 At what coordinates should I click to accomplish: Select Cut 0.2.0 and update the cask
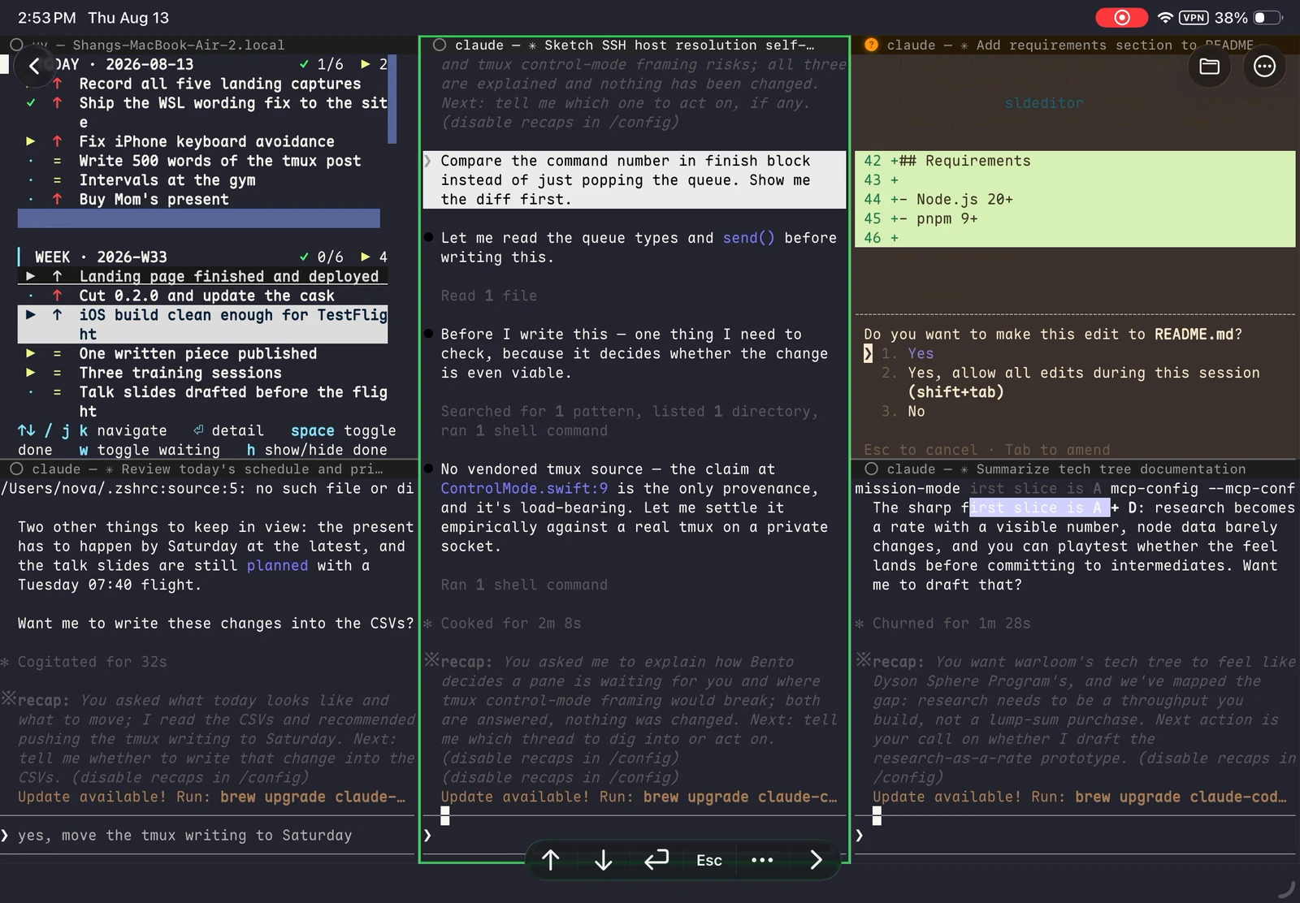pyautogui.click(x=206, y=296)
